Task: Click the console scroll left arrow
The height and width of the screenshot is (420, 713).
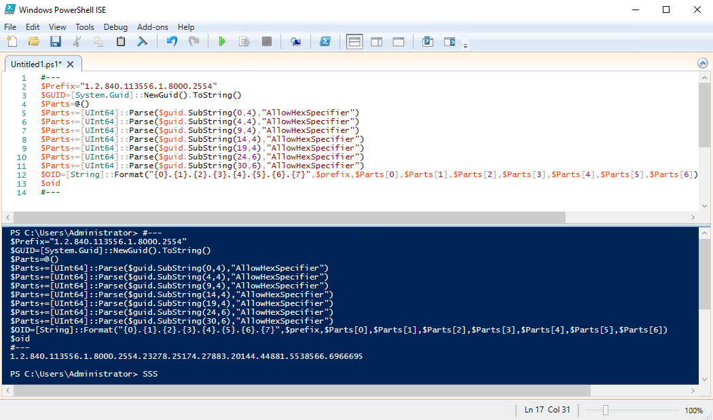Action: coord(7,390)
